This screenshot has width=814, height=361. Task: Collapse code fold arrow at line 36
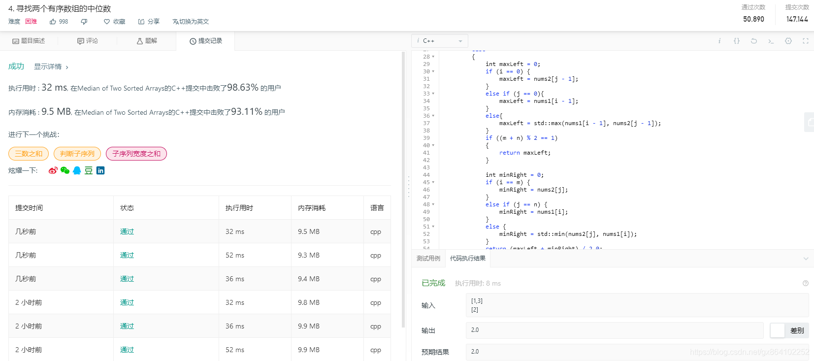433,116
